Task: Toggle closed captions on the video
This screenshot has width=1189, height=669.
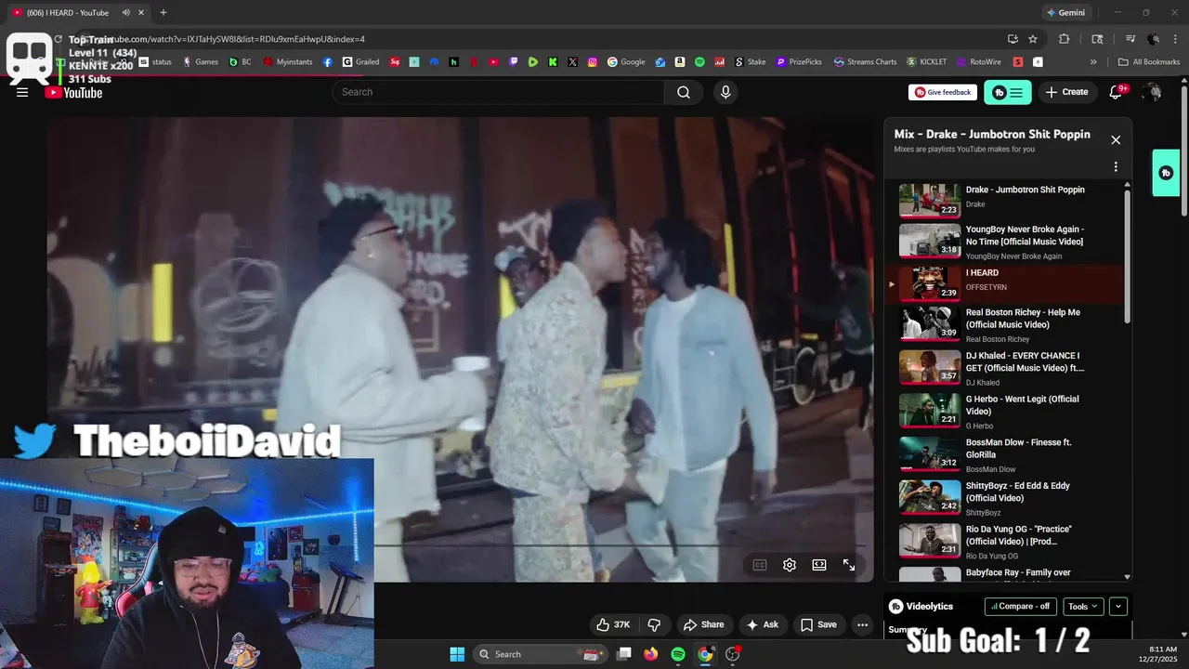Action: [x=760, y=565]
